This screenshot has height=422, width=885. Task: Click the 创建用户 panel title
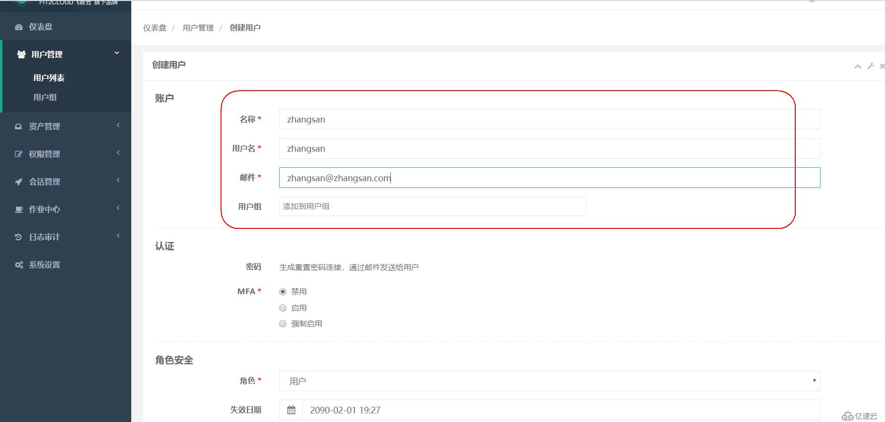pos(169,65)
